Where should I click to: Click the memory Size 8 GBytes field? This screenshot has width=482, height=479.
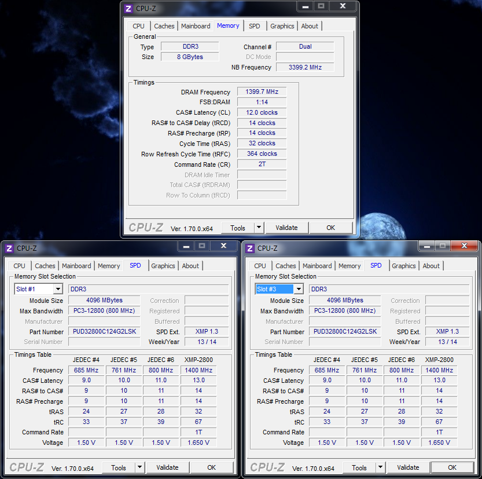click(190, 57)
